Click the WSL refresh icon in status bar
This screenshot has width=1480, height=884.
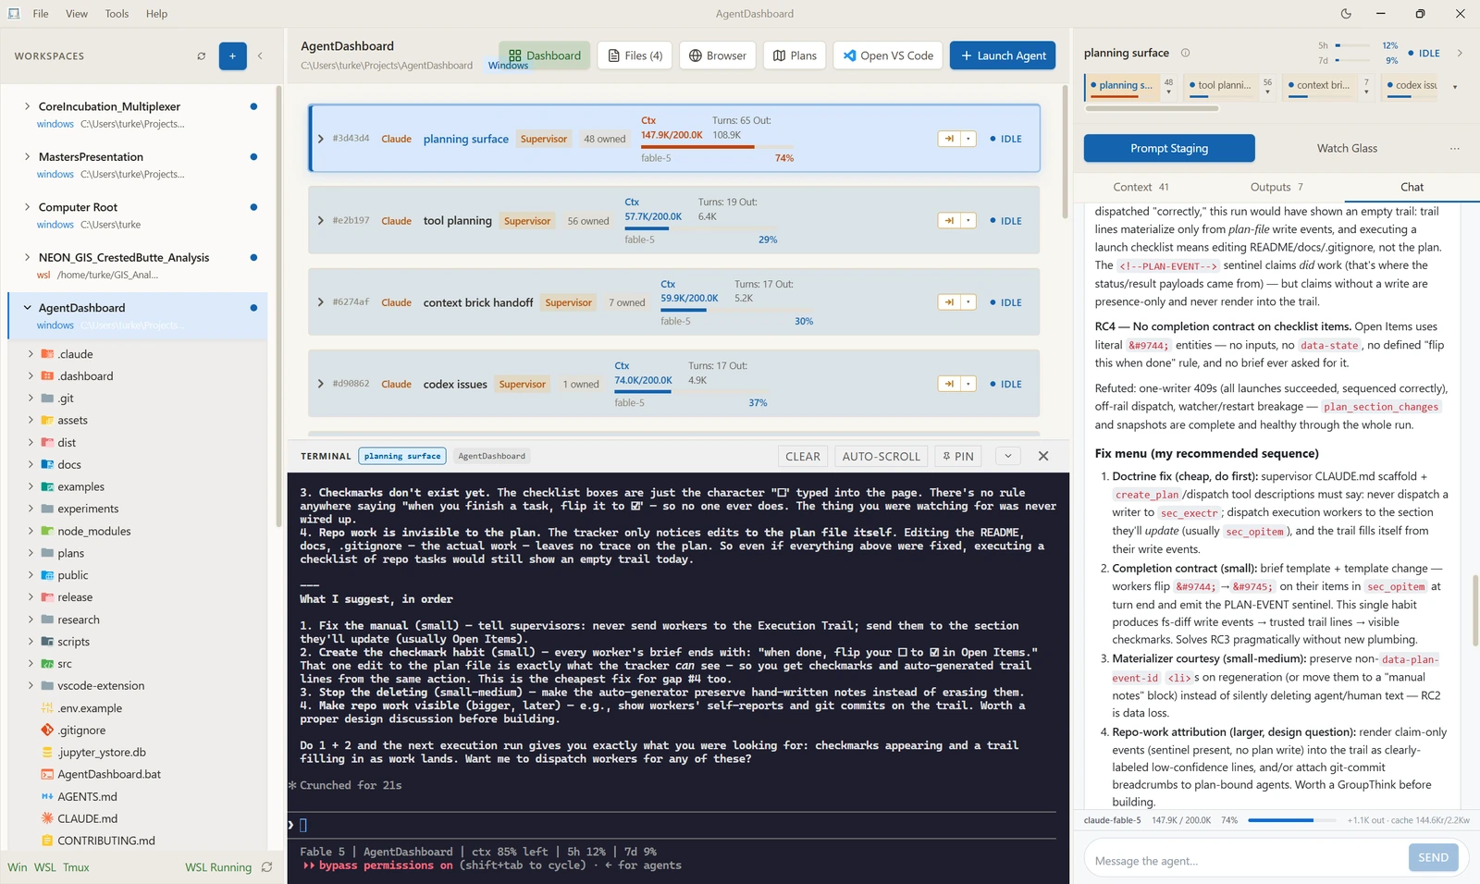[266, 867]
